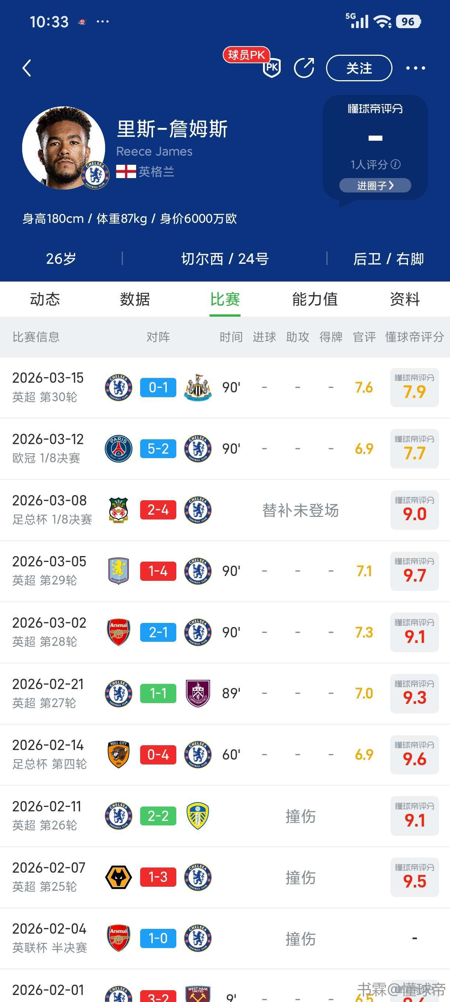
Task: Tap the back arrow icon
Action: pos(27,68)
